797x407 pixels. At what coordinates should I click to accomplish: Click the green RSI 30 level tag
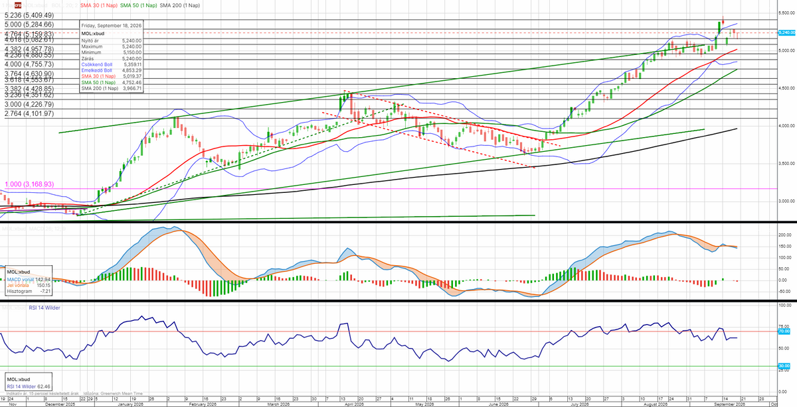783,366
